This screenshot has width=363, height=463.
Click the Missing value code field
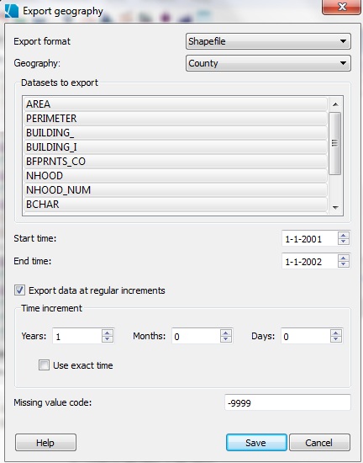287,402
